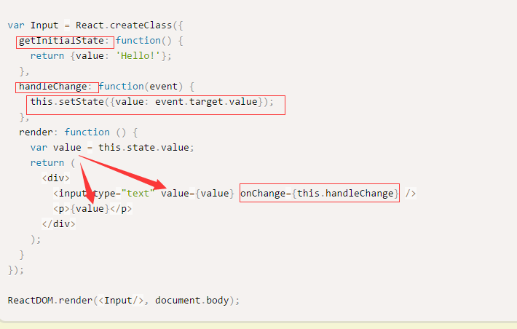Click the 'handleChange:' property definition
Image resolution: width=517 pixels, height=329 pixels.
[55, 87]
